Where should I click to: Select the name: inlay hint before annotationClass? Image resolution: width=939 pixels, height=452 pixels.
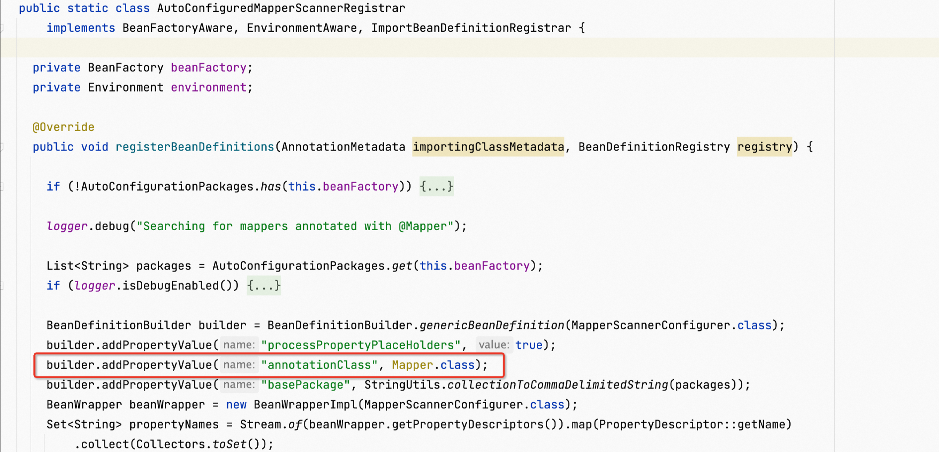pyautogui.click(x=239, y=364)
